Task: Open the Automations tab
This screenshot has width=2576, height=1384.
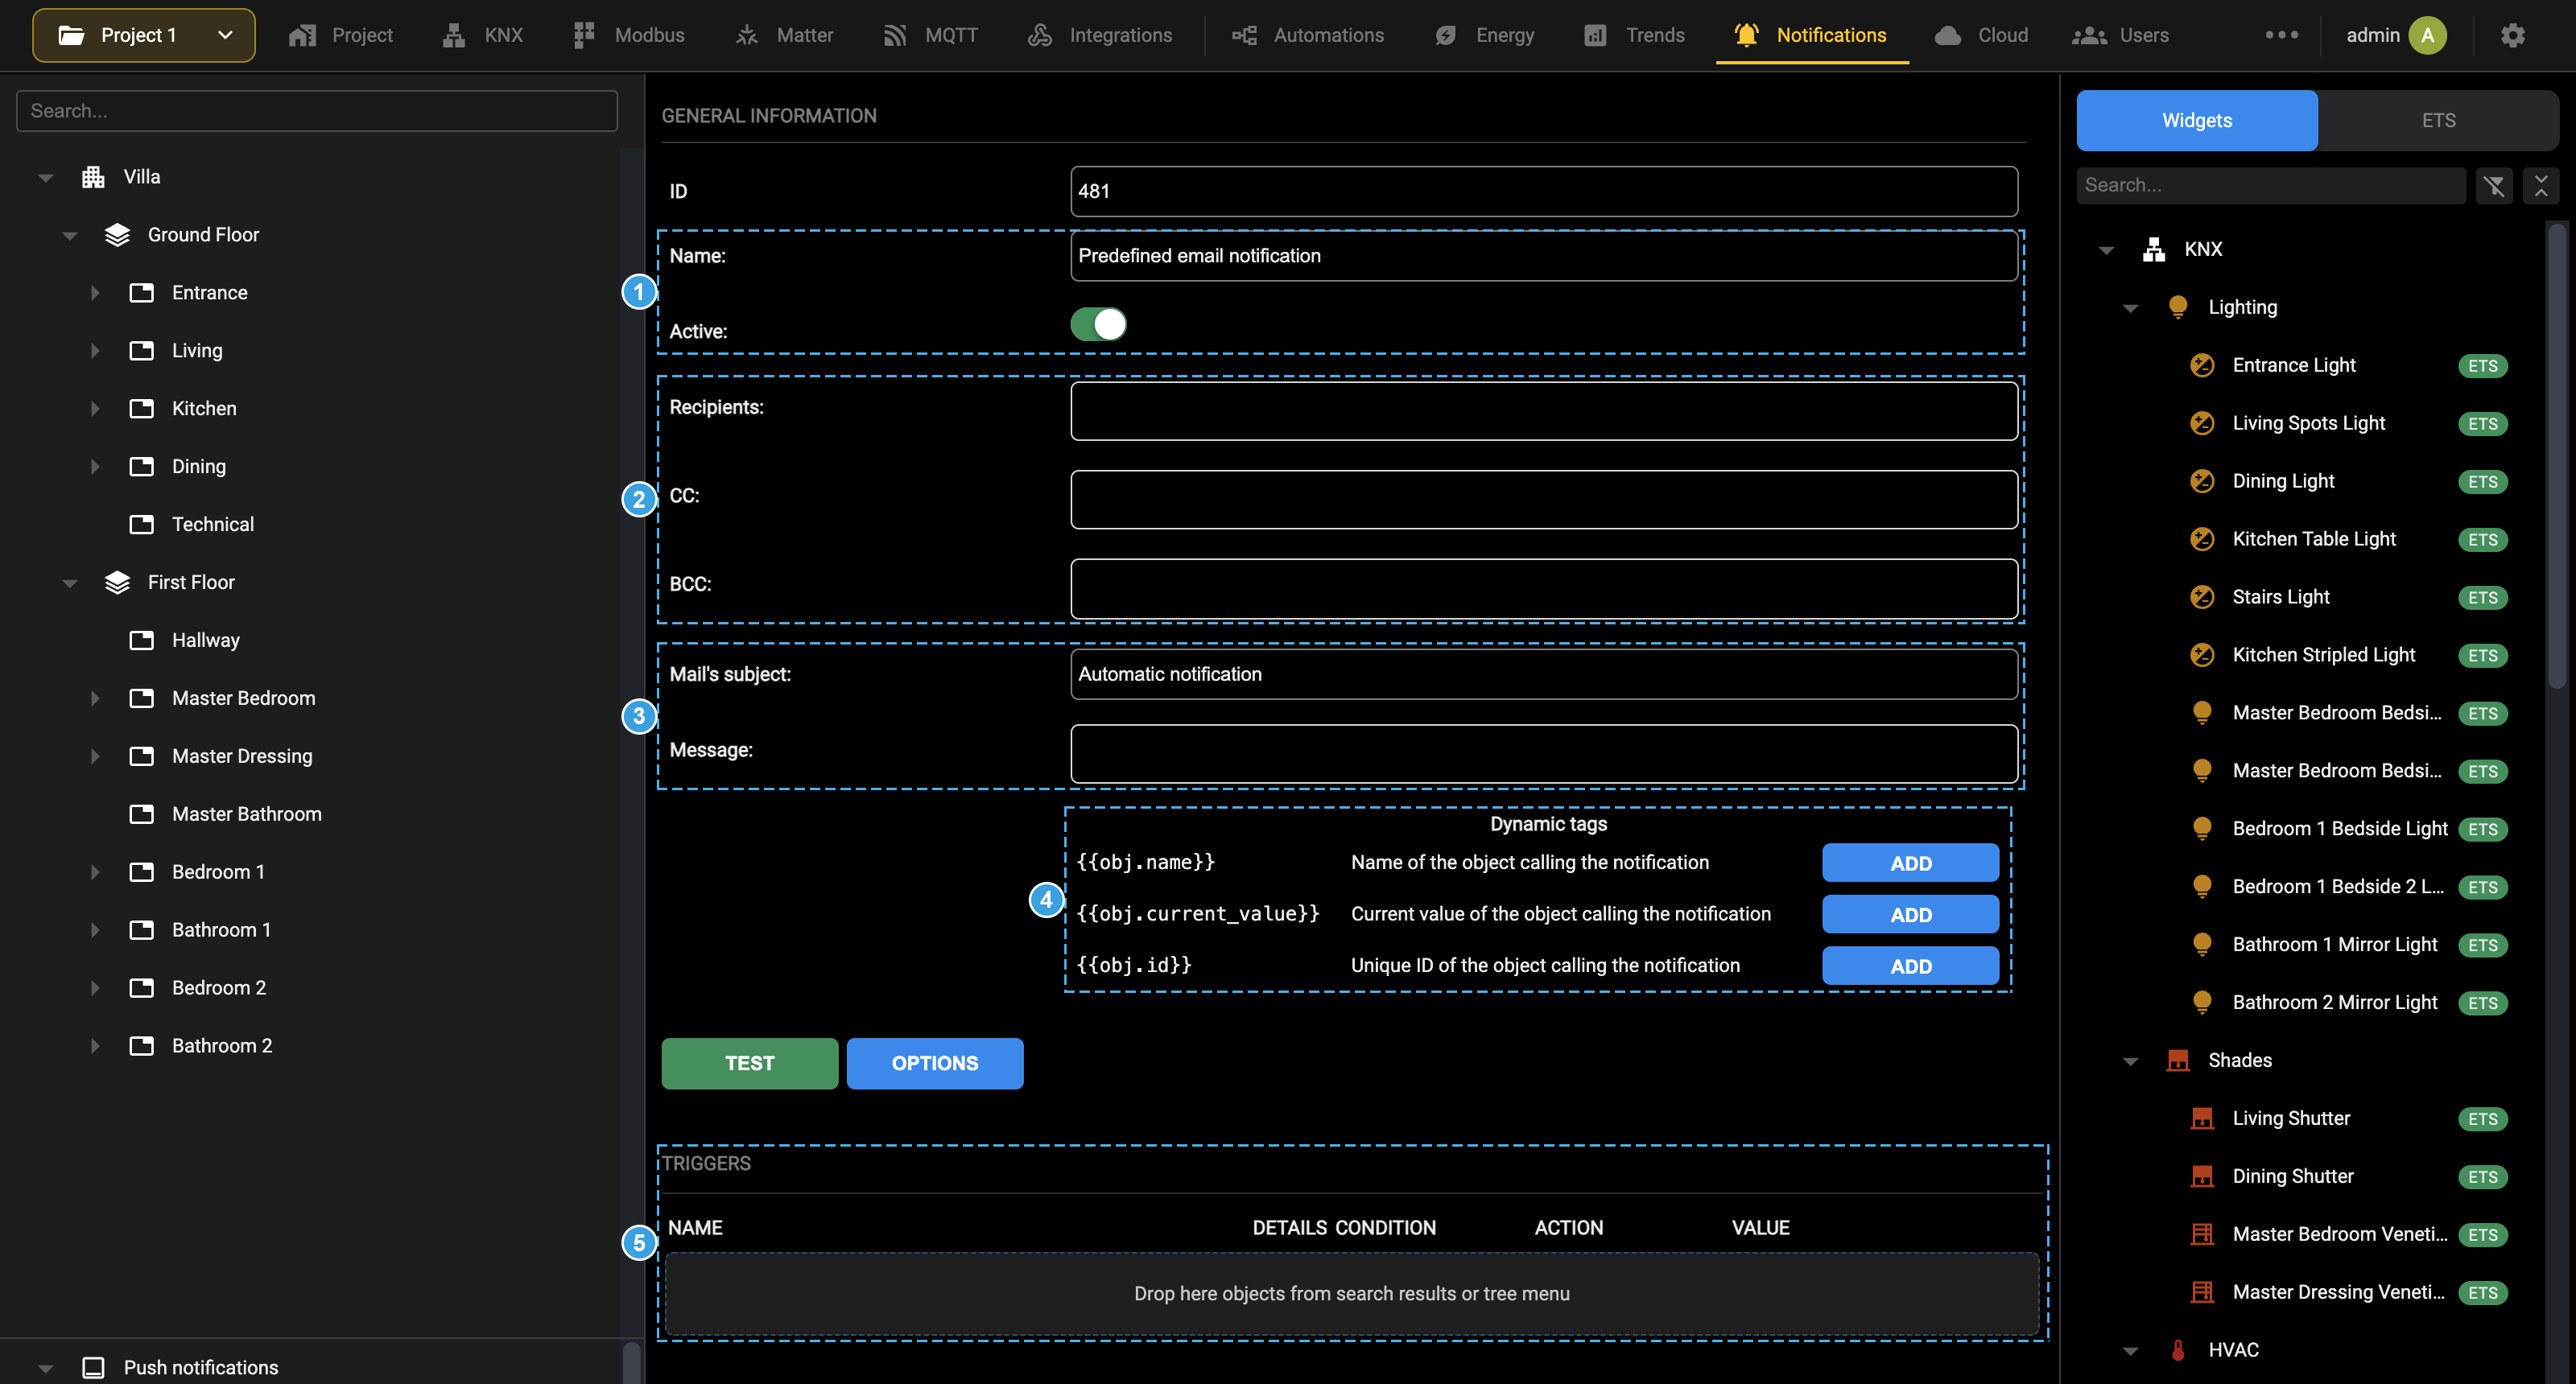Action: tap(1308, 35)
